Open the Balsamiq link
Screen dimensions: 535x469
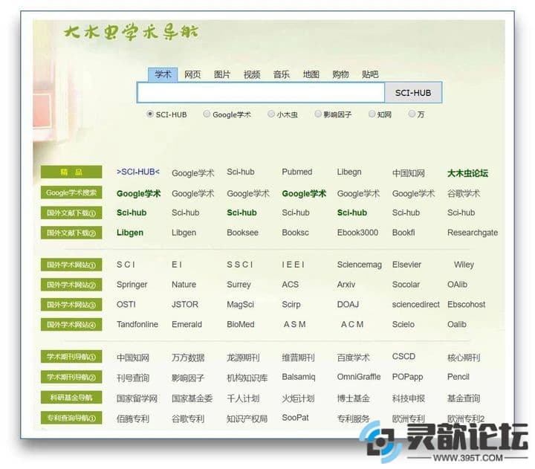tap(299, 377)
